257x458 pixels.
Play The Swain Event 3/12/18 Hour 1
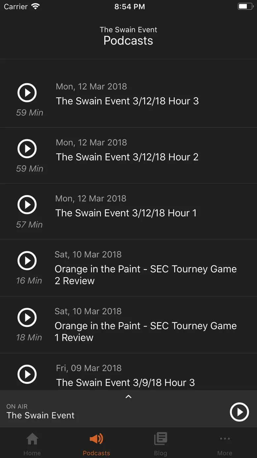[27, 205]
